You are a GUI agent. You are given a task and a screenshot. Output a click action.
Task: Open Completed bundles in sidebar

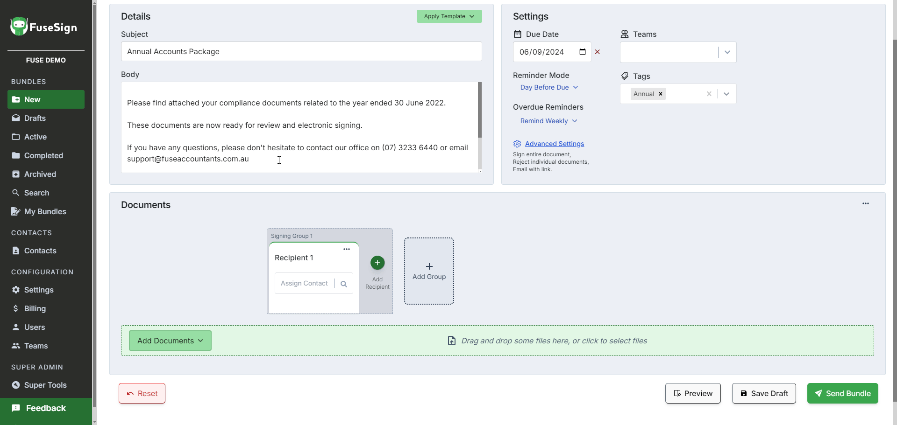[x=43, y=155]
